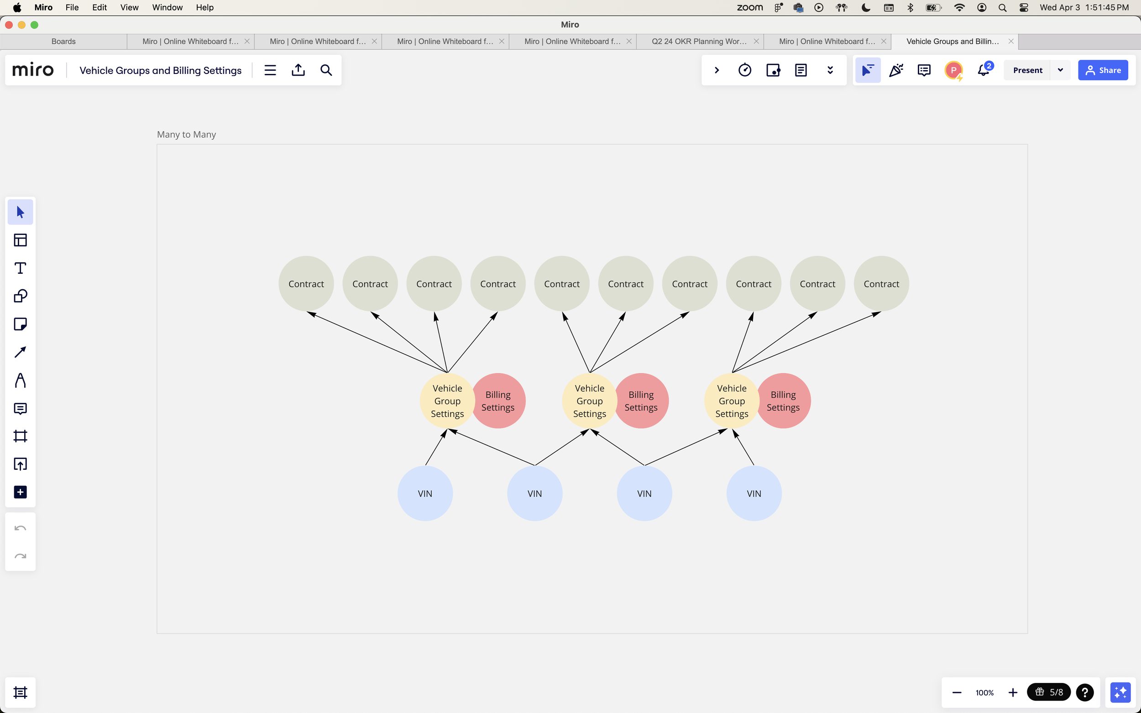
Task: Expand the Present options dropdown arrow
Action: (1060, 70)
